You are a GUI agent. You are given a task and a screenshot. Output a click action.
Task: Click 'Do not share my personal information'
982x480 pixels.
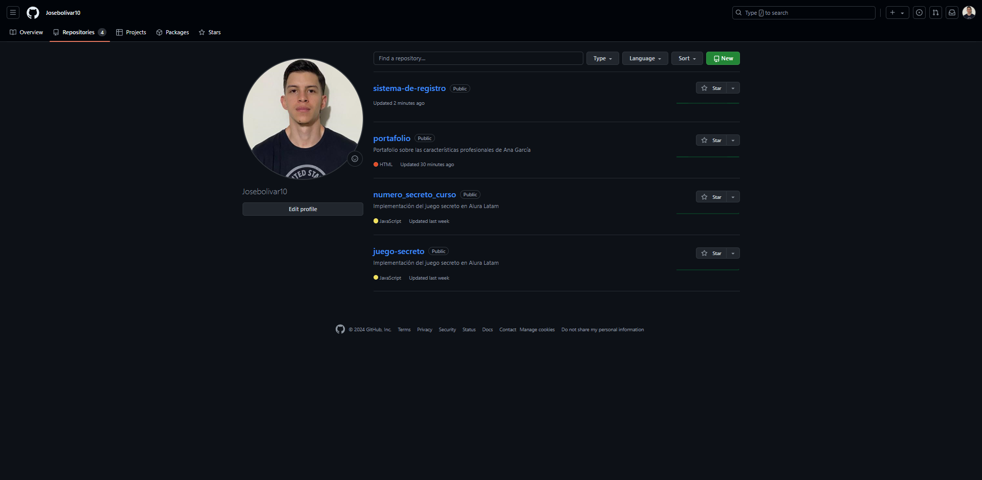[603, 330]
